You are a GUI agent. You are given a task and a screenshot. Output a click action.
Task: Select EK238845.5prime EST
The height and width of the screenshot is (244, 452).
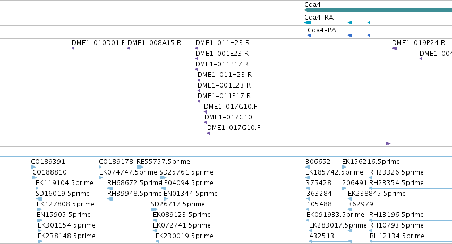click(x=377, y=194)
